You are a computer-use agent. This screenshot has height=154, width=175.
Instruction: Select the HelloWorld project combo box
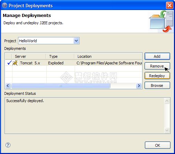click(49, 41)
